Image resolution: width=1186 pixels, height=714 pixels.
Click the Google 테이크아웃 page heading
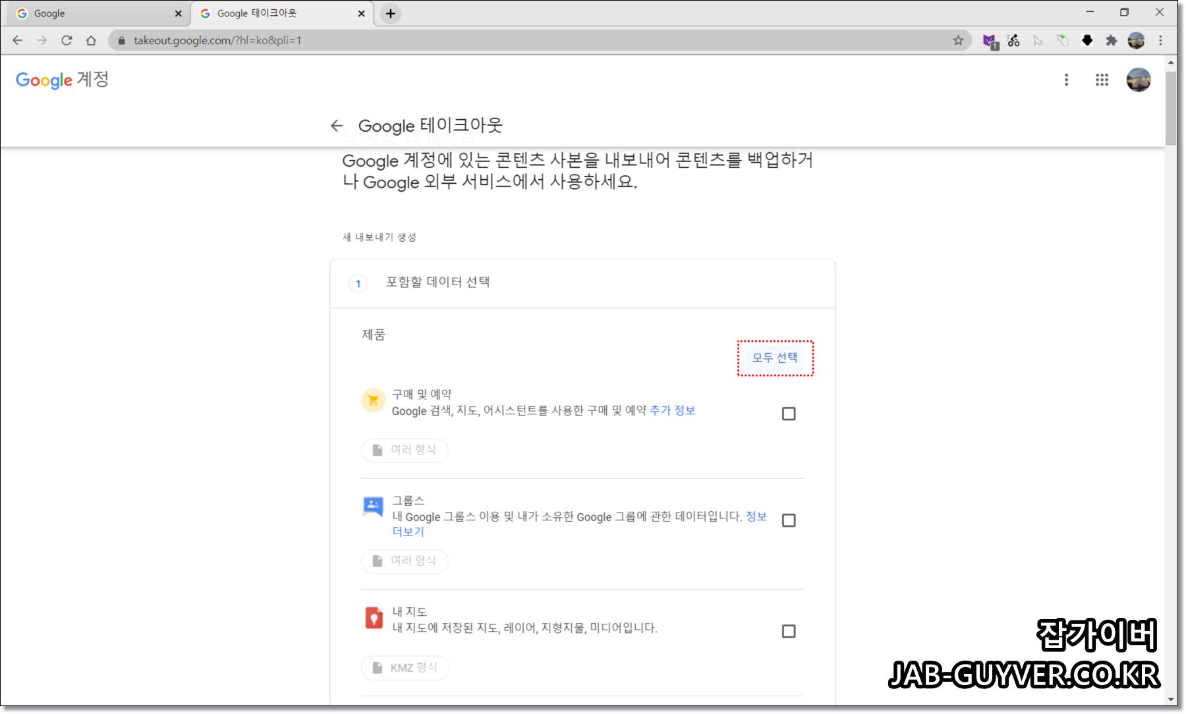430,125
